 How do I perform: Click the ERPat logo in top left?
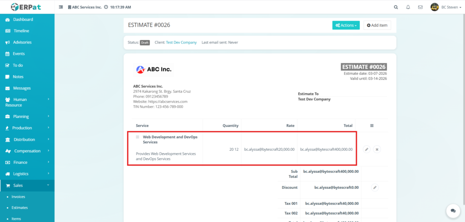click(27, 7)
